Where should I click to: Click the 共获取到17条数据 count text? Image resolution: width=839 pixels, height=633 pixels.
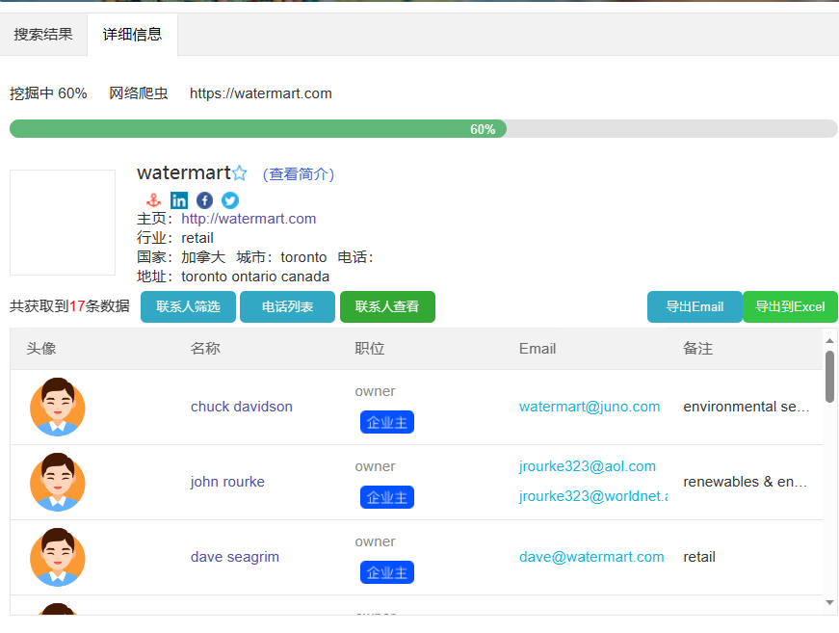click(69, 306)
